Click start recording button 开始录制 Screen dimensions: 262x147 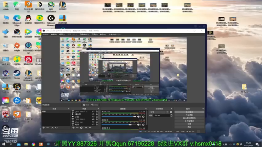189,115
